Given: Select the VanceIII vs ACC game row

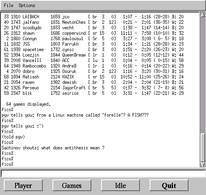Looking at the screenshot, I should (x=94, y=60).
